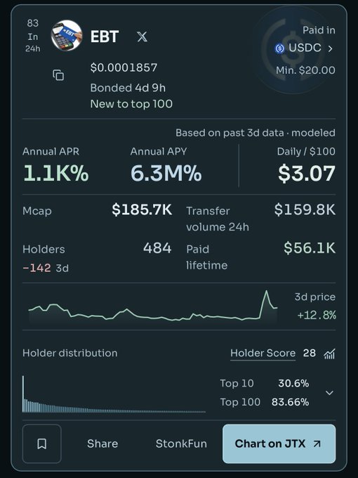Click the Holder distribution heading

[70, 353]
